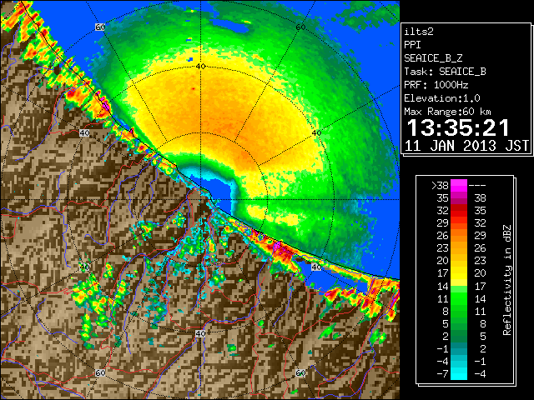
Task: Click the '60' range label in southeast corner
Action: [x=300, y=372]
